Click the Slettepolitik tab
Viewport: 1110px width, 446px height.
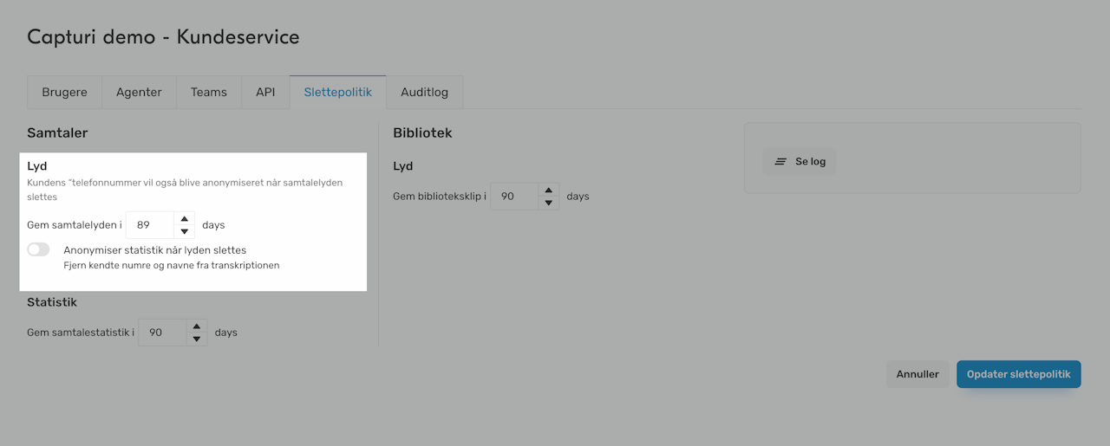tap(337, 93)
